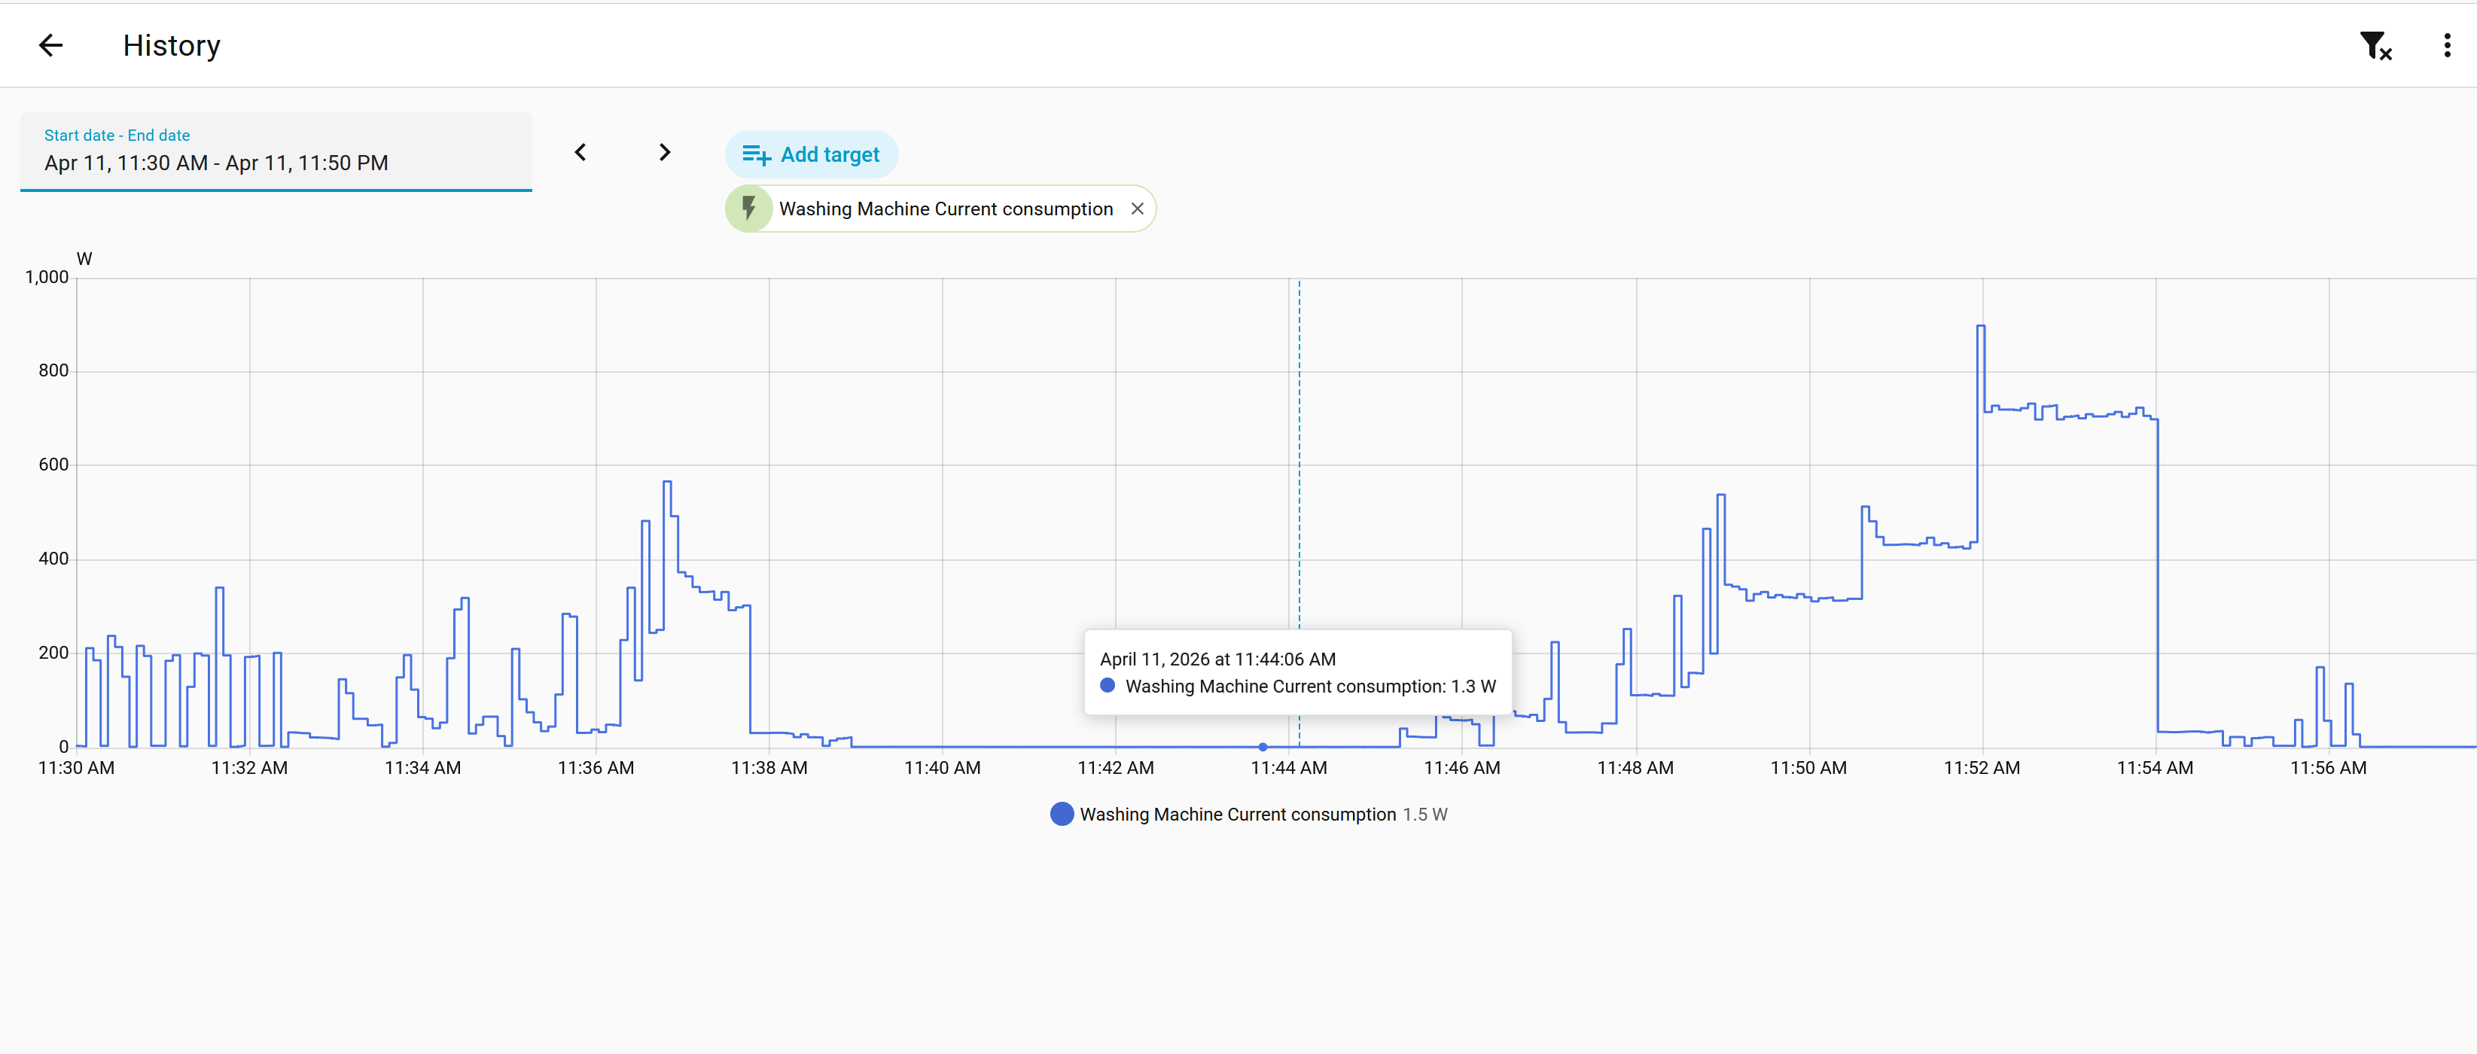Screen dimensions: 2477x1054
Task: Click the lightning bolt icon in entity chip
Action: point(749,209)
